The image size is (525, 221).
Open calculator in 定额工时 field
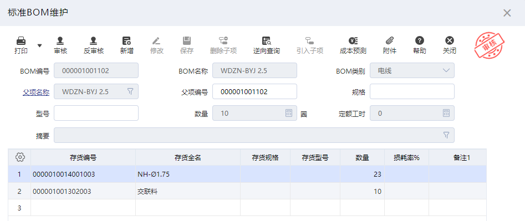(446, 113)
